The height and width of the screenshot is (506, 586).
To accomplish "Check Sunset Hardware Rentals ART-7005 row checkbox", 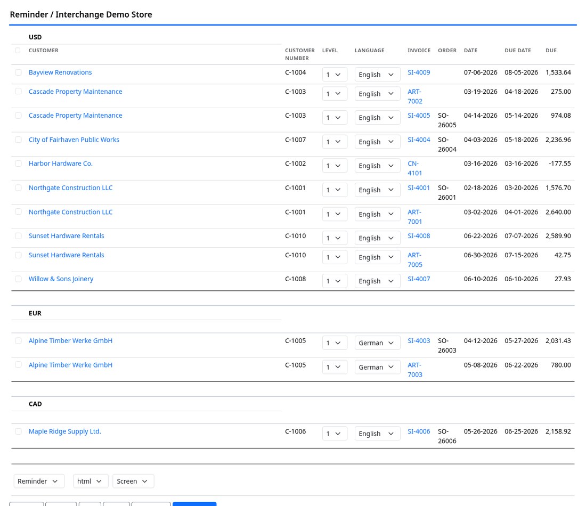I will (18, 255).
